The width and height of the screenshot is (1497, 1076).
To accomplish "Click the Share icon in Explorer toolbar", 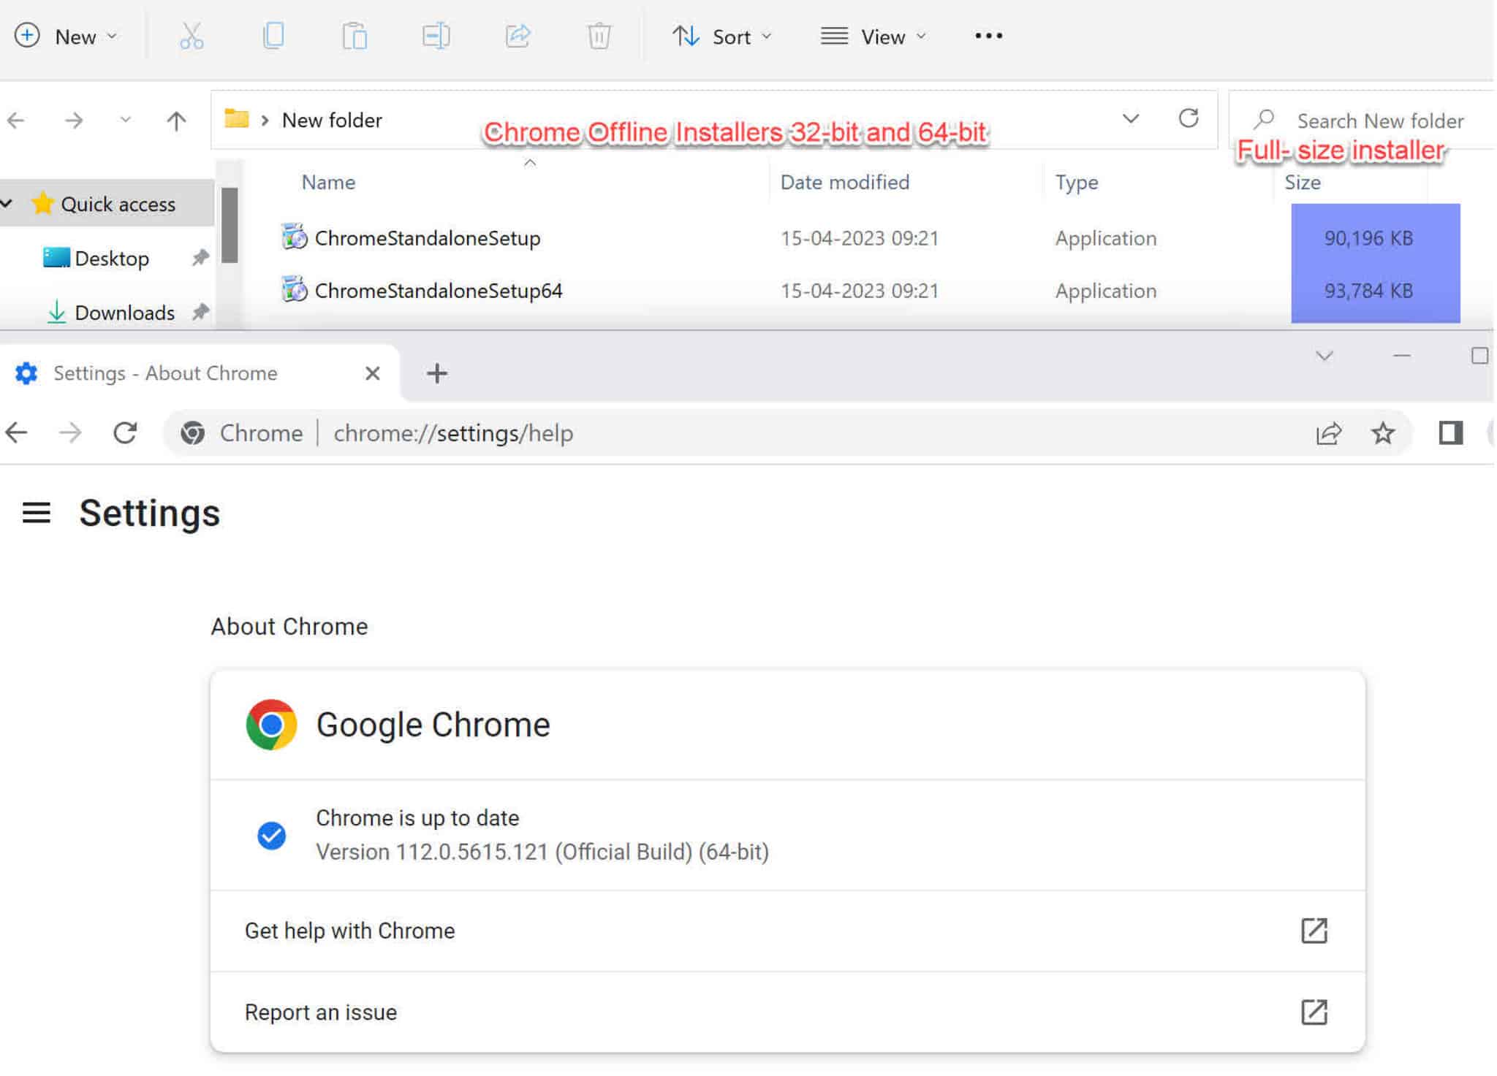I will 518,36.
